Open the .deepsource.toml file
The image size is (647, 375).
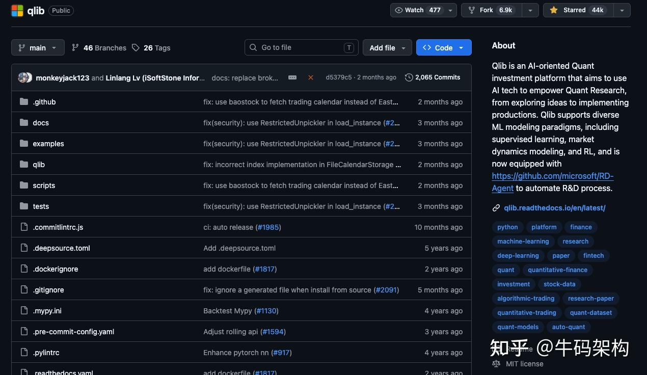(61, 248)
